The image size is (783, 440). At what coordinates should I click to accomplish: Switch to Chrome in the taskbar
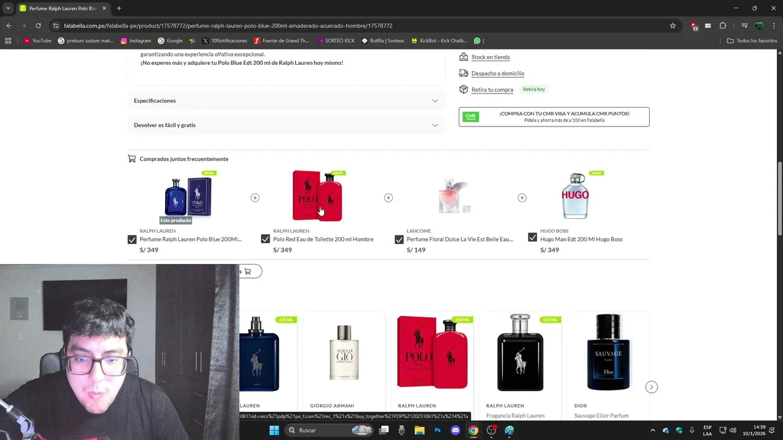click(x=473, y=430)
